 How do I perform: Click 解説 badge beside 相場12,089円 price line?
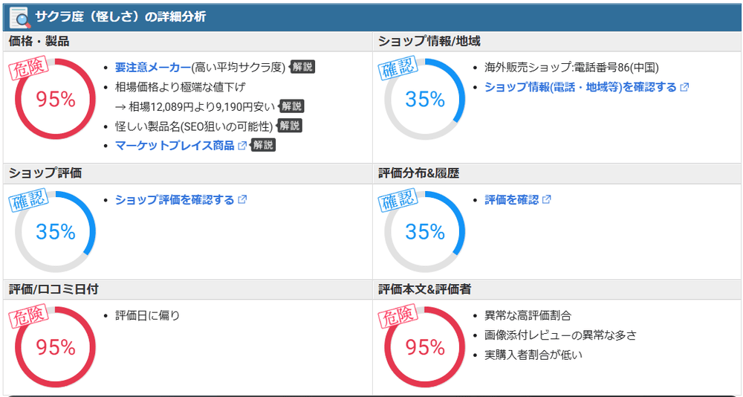(292, 106)
